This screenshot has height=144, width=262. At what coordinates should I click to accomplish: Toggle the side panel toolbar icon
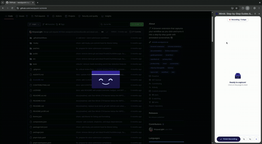(248, 8)
